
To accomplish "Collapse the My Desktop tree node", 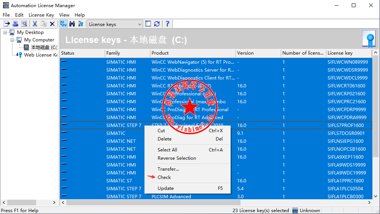I will pyautogui.click(x=5, y=32).
